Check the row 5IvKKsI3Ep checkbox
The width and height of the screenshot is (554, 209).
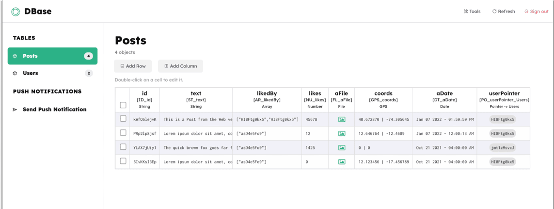tap(123, 161)
